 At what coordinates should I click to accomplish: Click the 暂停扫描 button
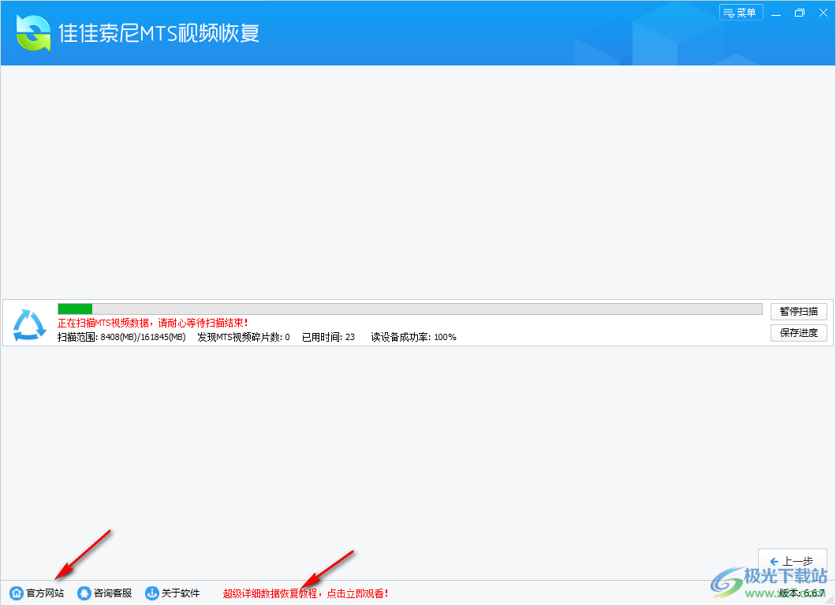(799, 311)
